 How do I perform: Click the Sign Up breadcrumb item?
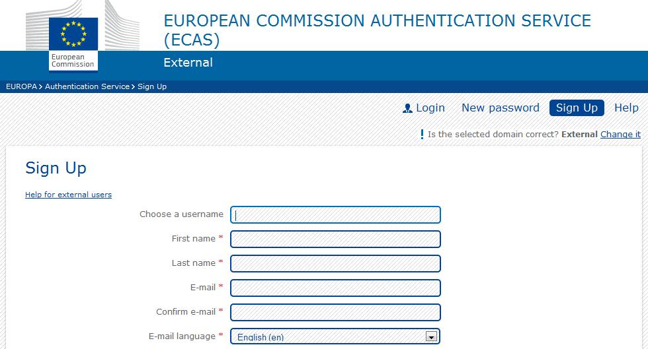tap(152, 86)
